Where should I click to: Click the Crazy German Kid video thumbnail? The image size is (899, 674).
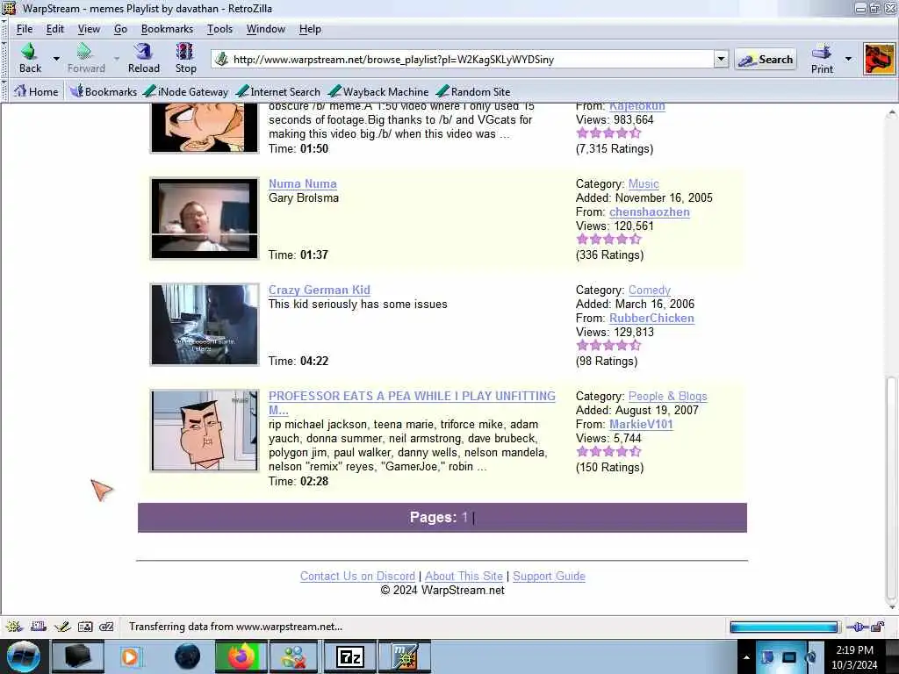205,325
